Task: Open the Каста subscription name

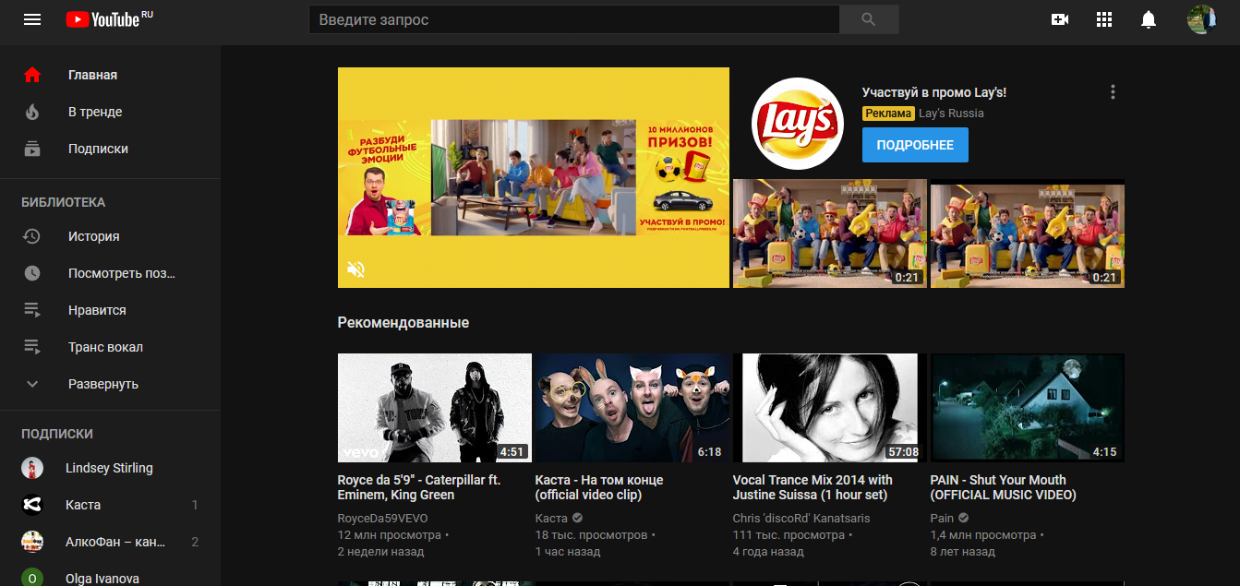Action: pos(83,505)
